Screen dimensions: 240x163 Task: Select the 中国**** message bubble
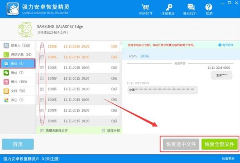click(162, 90)
